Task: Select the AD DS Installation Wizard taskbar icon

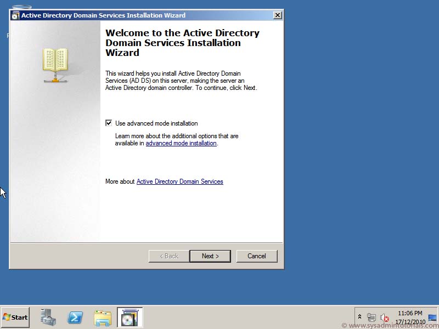Action: [x=130, y=317]
